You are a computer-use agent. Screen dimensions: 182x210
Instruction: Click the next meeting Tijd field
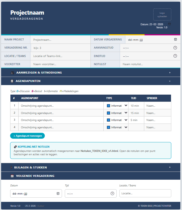91,193
